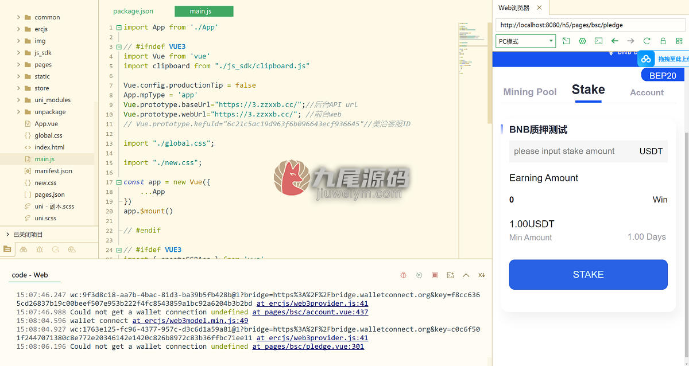The width and height of the screenshot is (689, 366).
Task: Open the uni.scss file
Action: click(x=45, y=218)
